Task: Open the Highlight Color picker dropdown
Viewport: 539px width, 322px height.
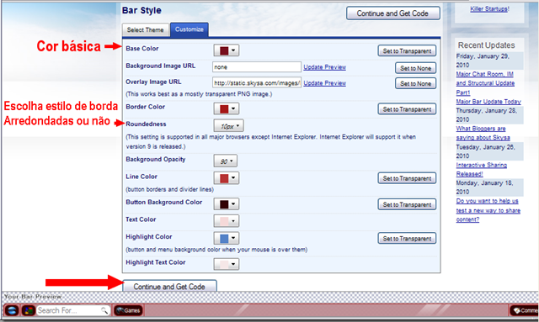Action: coord(227,238)
